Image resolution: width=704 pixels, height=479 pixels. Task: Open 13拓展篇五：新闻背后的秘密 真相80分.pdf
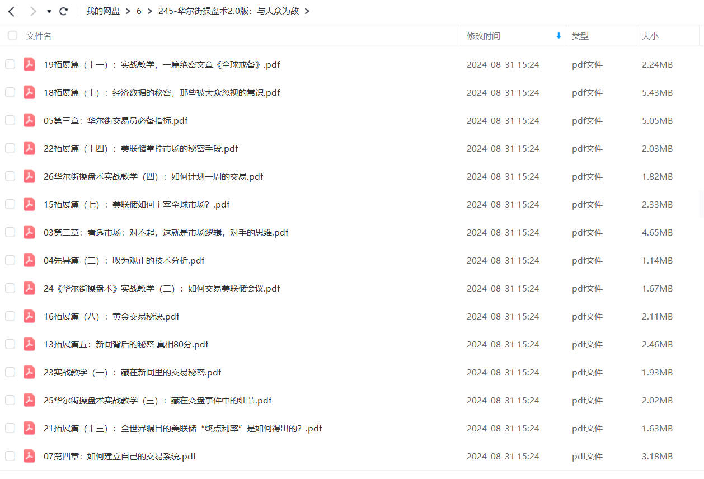tap(126, 344)
